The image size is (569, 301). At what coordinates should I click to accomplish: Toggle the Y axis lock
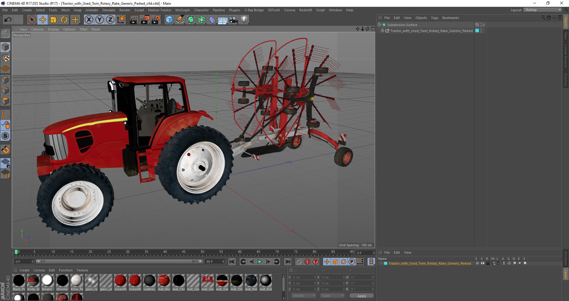[100, 20]
